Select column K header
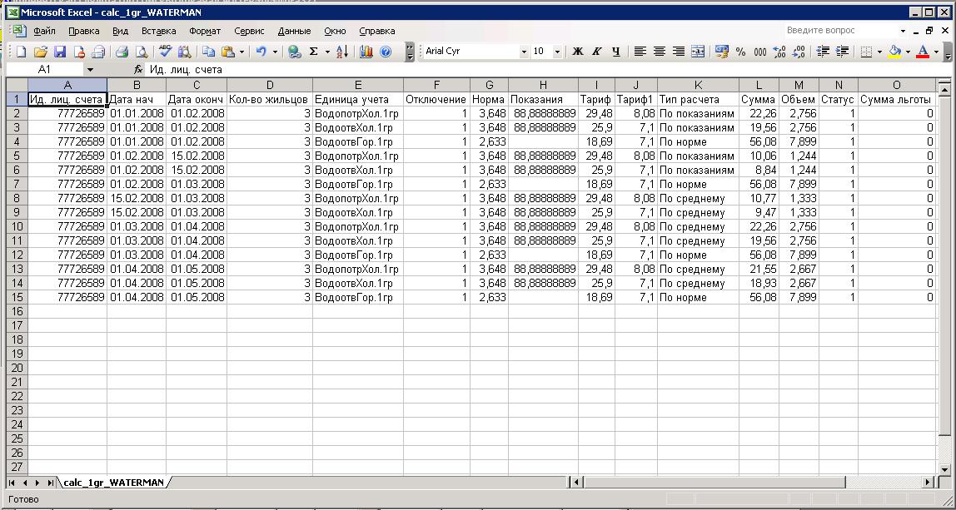 click(698, 85)
